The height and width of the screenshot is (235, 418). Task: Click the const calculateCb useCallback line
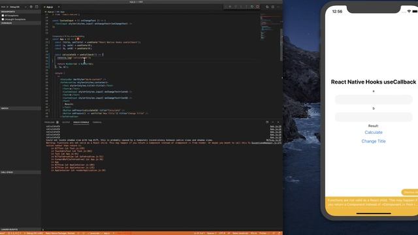(79, 55)
